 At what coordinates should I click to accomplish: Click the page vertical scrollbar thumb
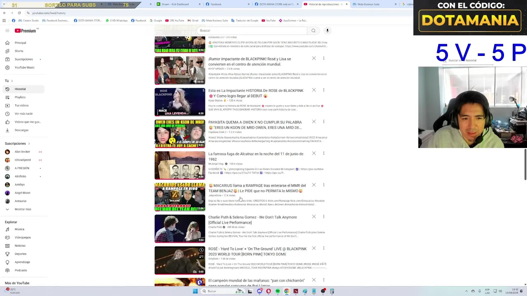(x=525, y=164)
